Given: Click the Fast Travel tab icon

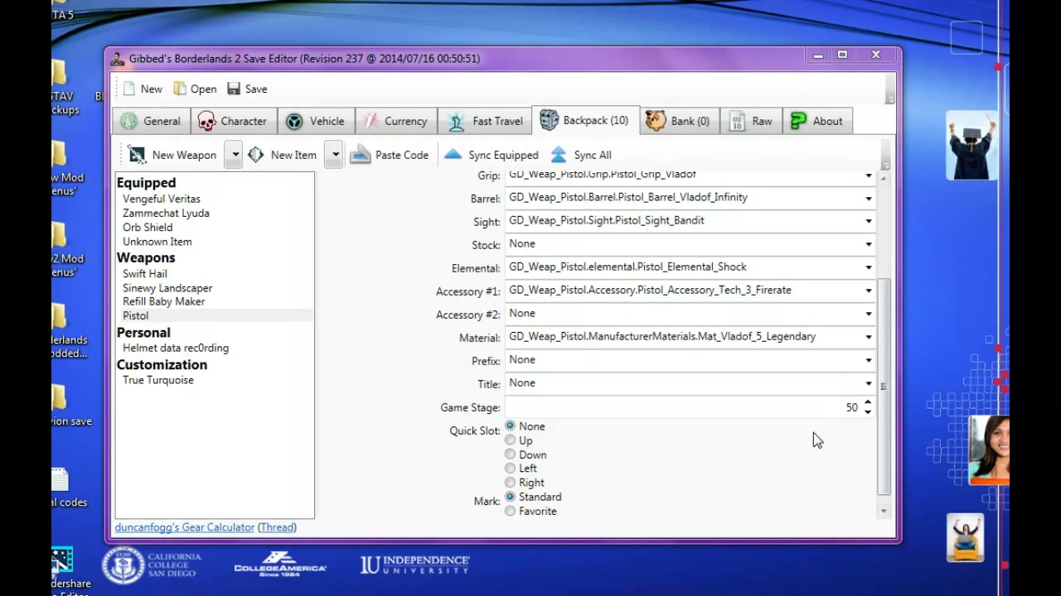Looking at the screenshot, I should coord(457,121).
